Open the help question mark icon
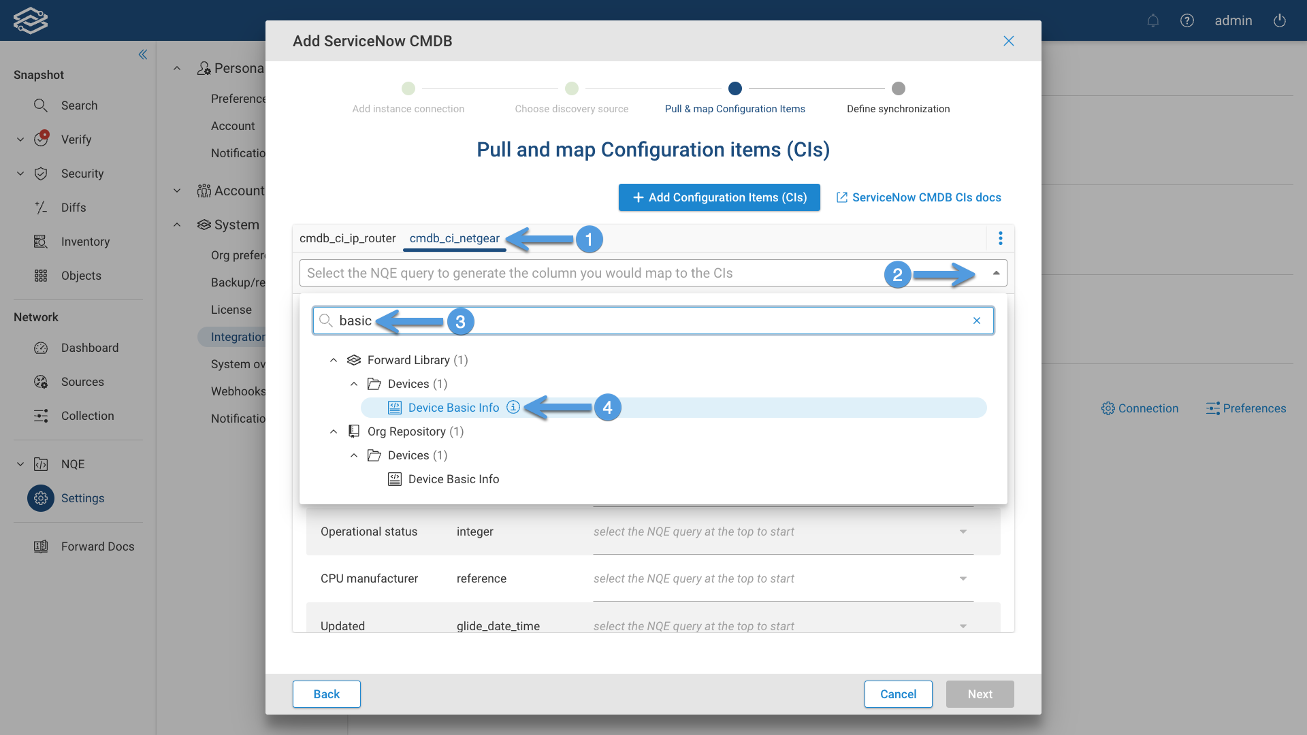Screen dimensions: 1307x735 coord(1187,20)
